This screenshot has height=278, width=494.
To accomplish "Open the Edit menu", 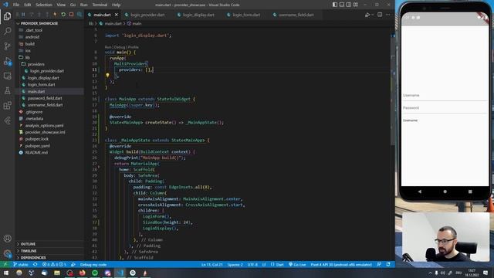I will [28, 5].
